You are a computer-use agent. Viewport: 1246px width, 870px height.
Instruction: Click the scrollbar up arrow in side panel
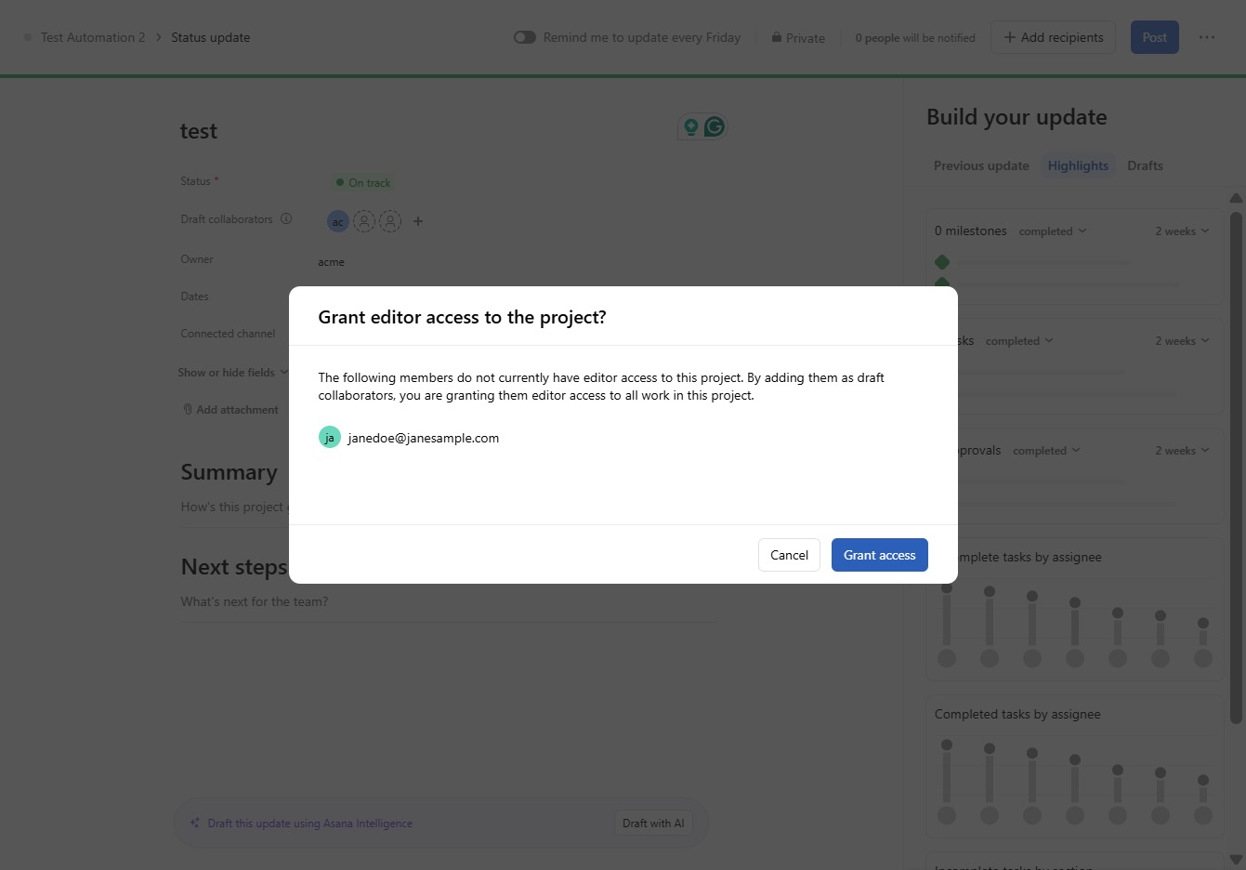tap(1236, 198)
